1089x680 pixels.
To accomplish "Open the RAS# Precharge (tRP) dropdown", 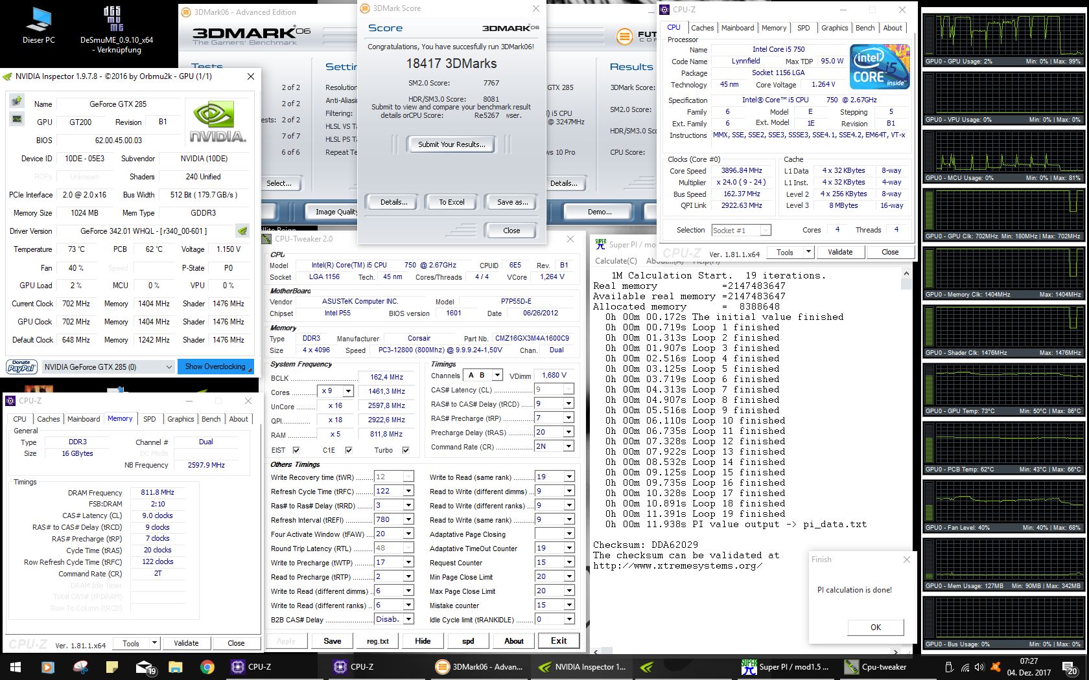I will [568, 418].
